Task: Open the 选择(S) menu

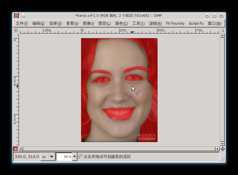Action: click(x=55, y=23)
